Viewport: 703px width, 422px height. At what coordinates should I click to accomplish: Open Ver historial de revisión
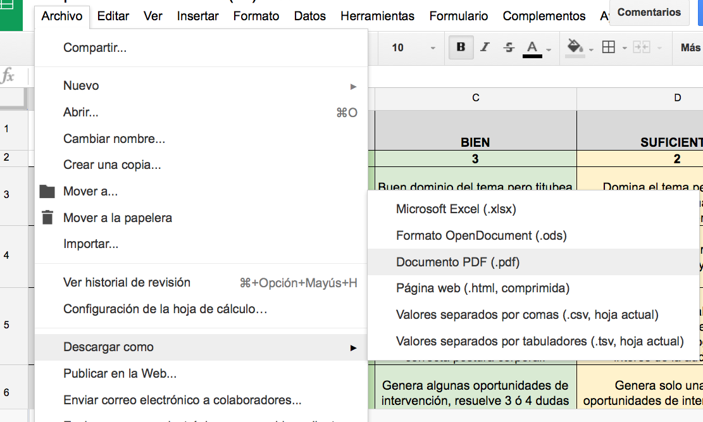click(201, 283)
